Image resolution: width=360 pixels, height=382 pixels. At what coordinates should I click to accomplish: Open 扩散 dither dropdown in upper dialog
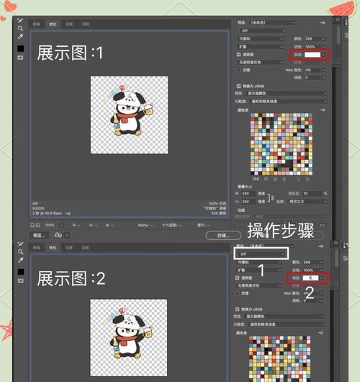click(260, 47)
